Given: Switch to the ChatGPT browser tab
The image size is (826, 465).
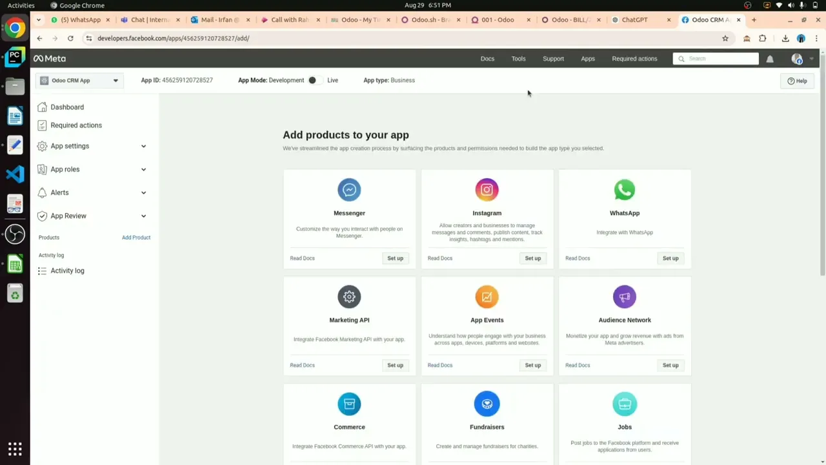Looking at the screenshot, I should (x=640, y=20).
